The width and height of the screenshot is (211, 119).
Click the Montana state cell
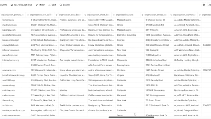[130, 70]
